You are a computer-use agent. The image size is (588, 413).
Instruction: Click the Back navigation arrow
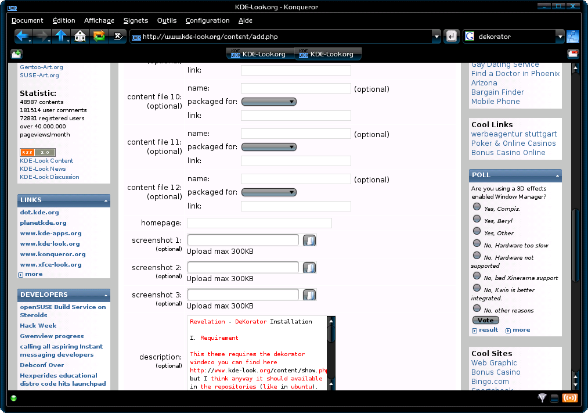tap(22, 37)
